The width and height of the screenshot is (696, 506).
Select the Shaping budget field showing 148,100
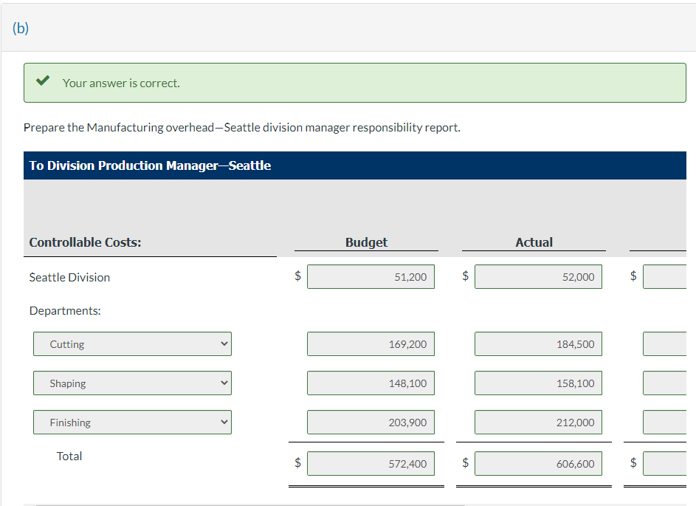point(370,383)
